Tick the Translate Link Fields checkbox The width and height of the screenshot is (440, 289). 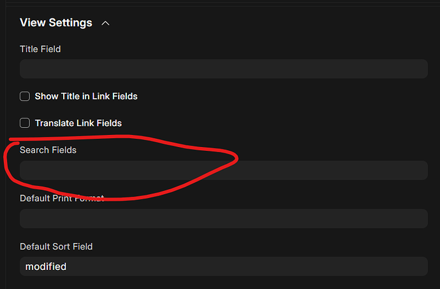(25, 123)
